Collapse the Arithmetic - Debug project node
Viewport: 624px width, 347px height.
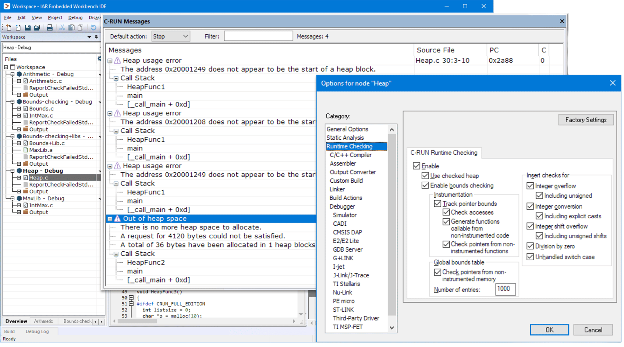[x=12, y=74]
